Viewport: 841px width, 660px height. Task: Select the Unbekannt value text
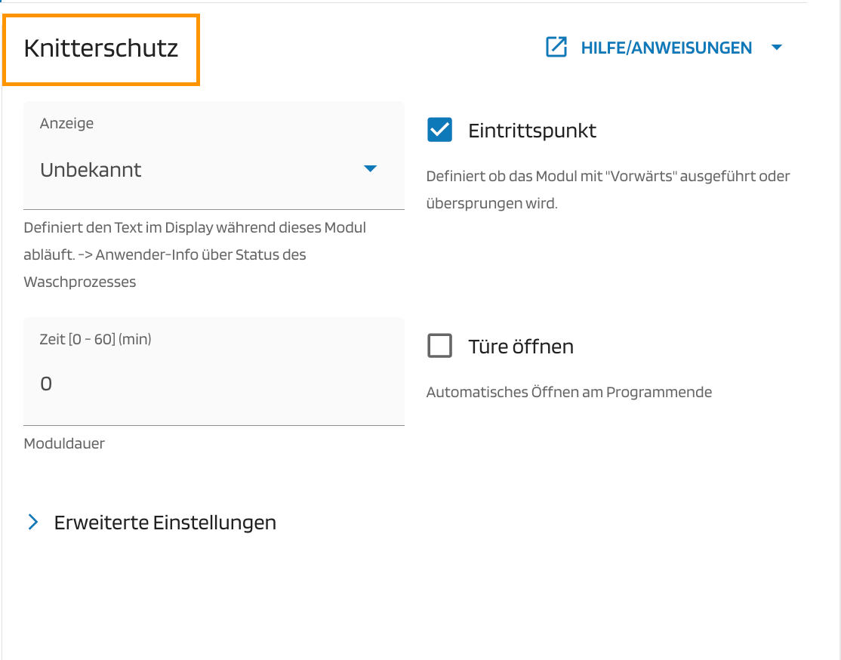(91, 170)
